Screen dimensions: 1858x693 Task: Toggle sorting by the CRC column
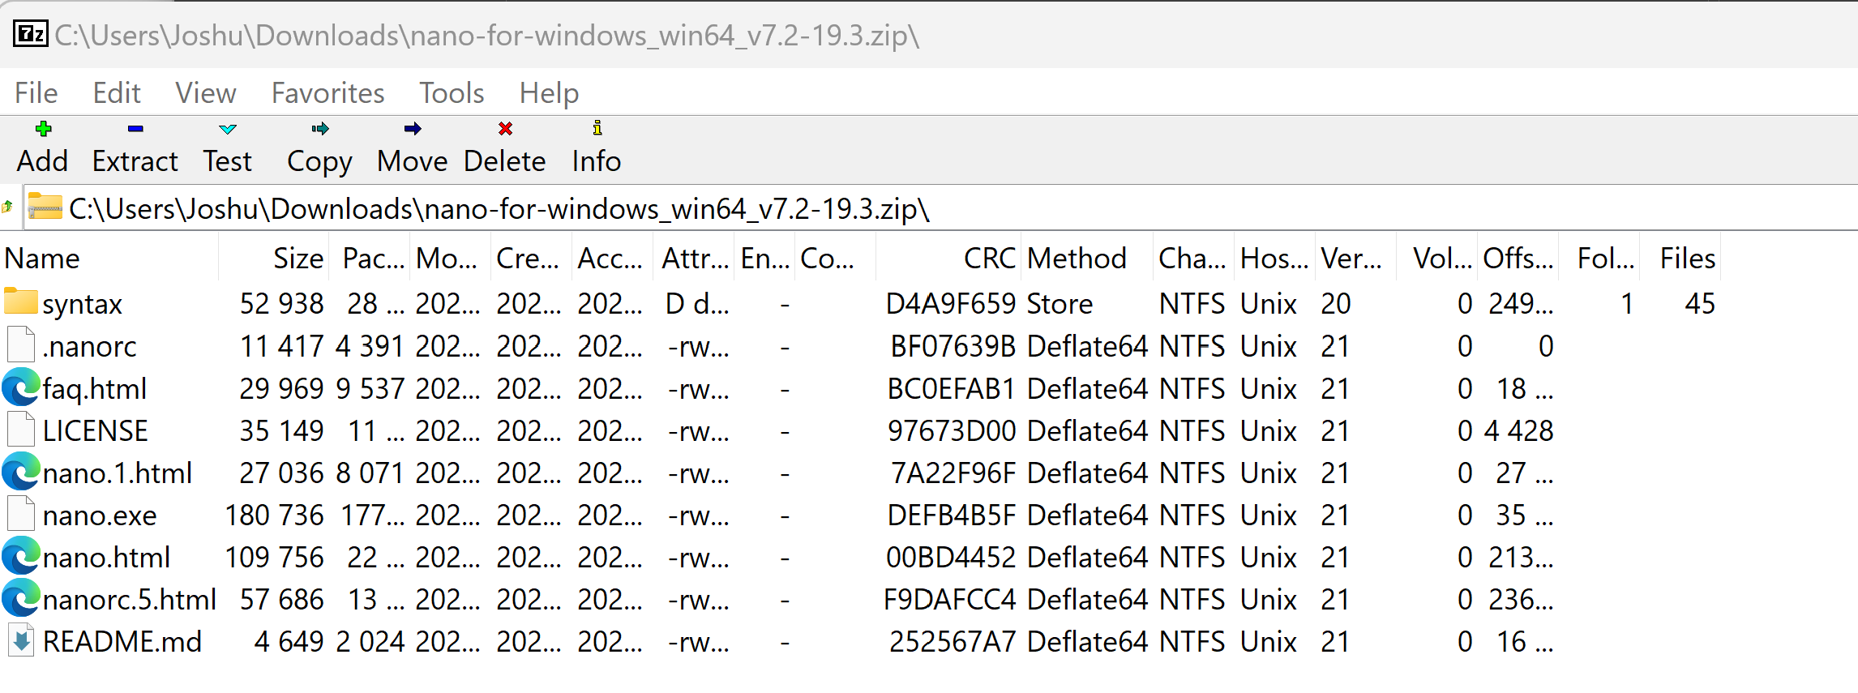(x=988, y=258)
